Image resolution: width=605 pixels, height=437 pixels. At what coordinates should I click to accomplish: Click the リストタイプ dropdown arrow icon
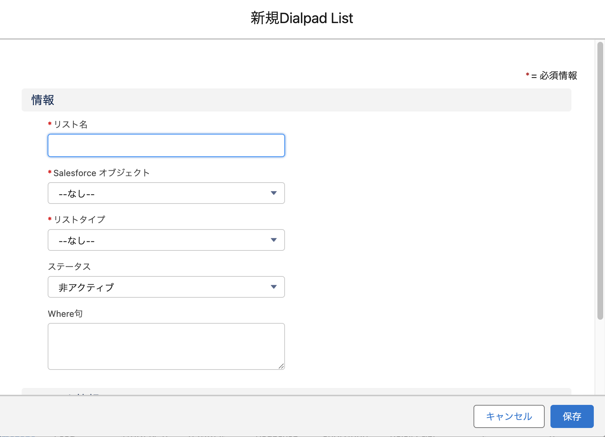point(274,240)
